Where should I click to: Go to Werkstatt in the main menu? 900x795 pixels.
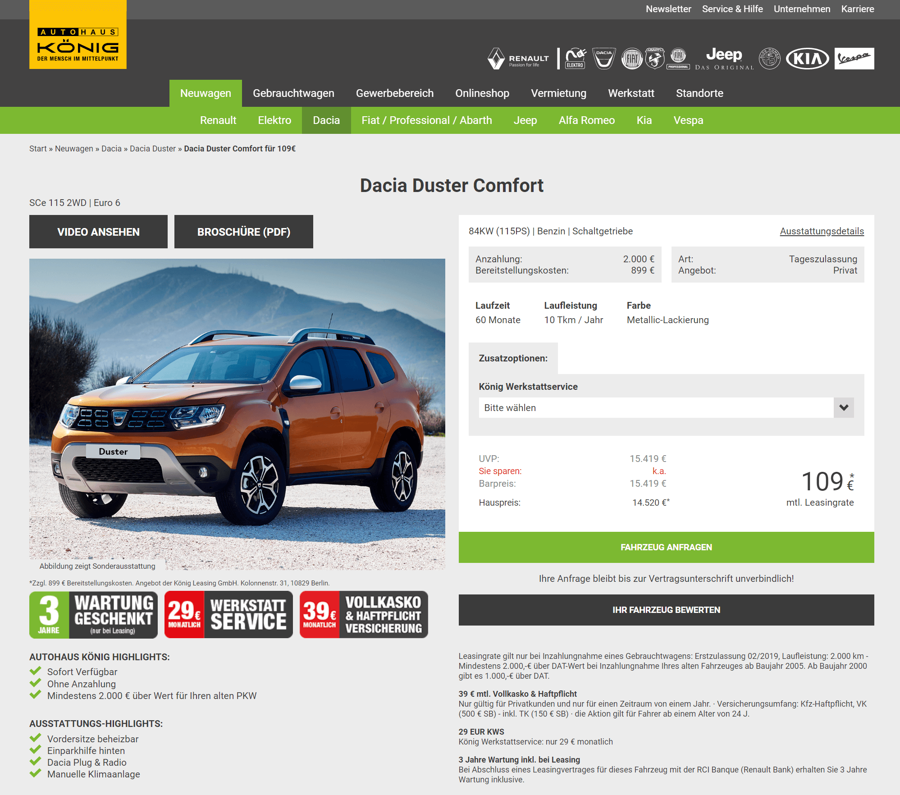631,93
